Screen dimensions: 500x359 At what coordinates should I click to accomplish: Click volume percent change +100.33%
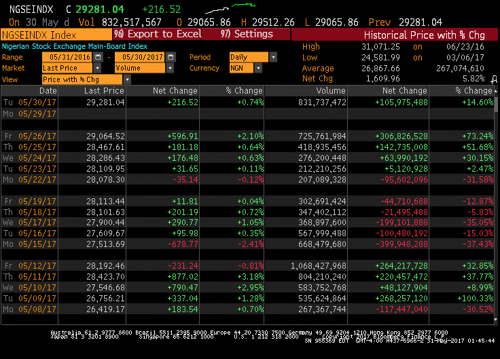[476, 298]
